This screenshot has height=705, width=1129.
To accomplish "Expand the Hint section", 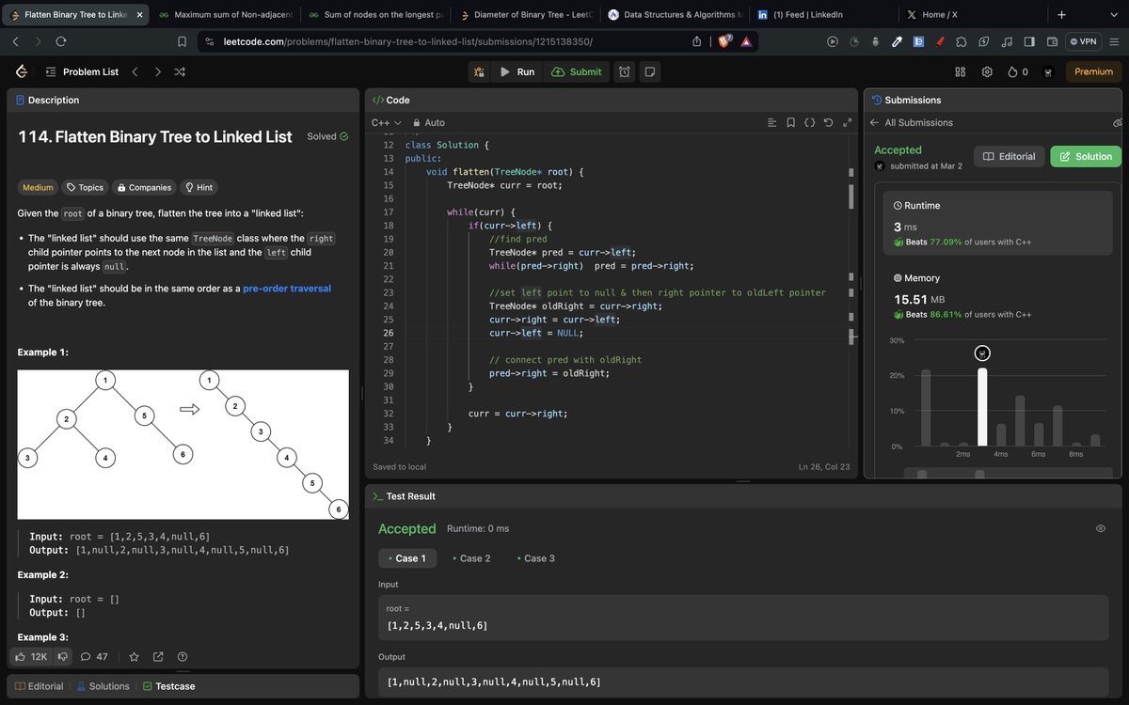I will pos(199,187).
